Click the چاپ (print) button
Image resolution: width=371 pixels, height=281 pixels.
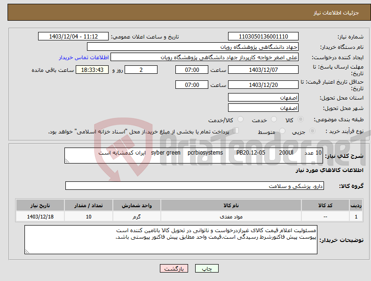[206, 268]
